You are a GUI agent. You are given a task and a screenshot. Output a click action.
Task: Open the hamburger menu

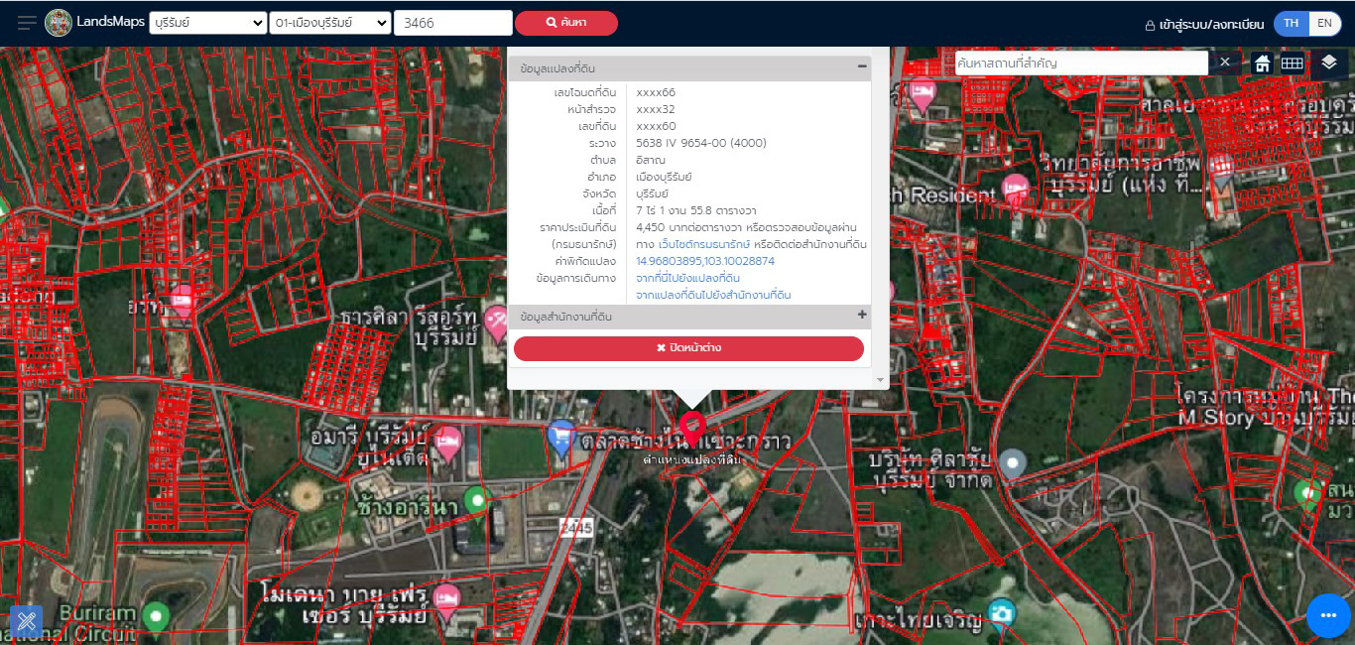27,23
